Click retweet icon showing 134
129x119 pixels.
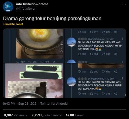(x=91, y=54)
